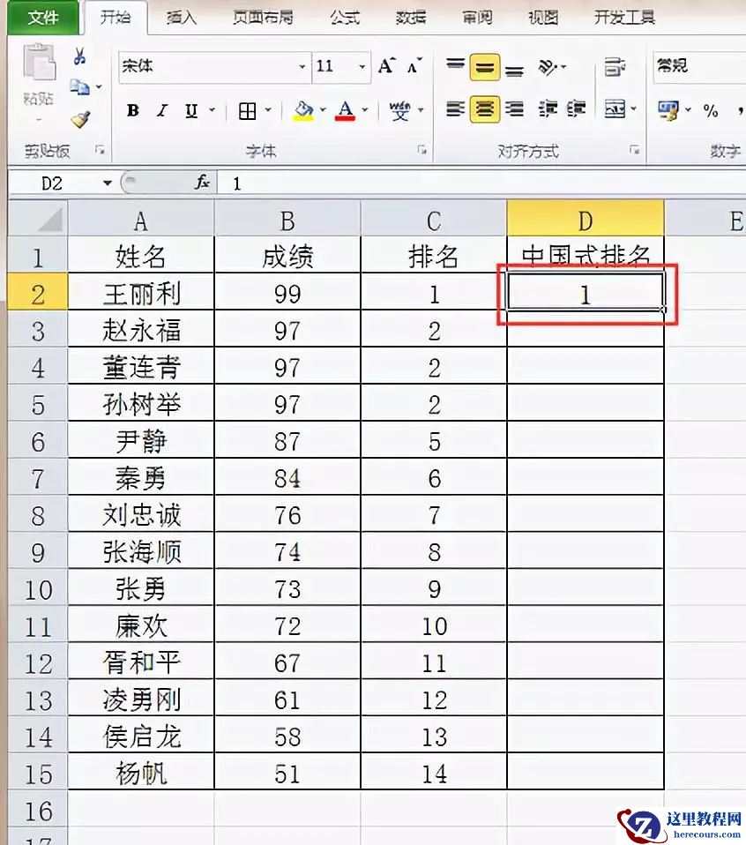Apply fill color paint bucket

tap(303, 111)
